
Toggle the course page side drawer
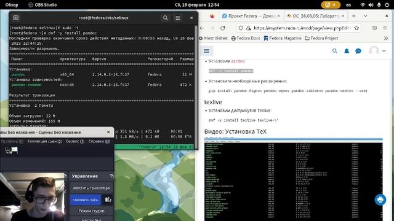point(207,51)
